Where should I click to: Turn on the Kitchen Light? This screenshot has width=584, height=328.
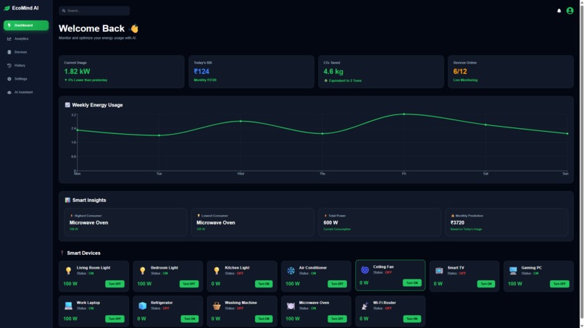click(264, 284)
